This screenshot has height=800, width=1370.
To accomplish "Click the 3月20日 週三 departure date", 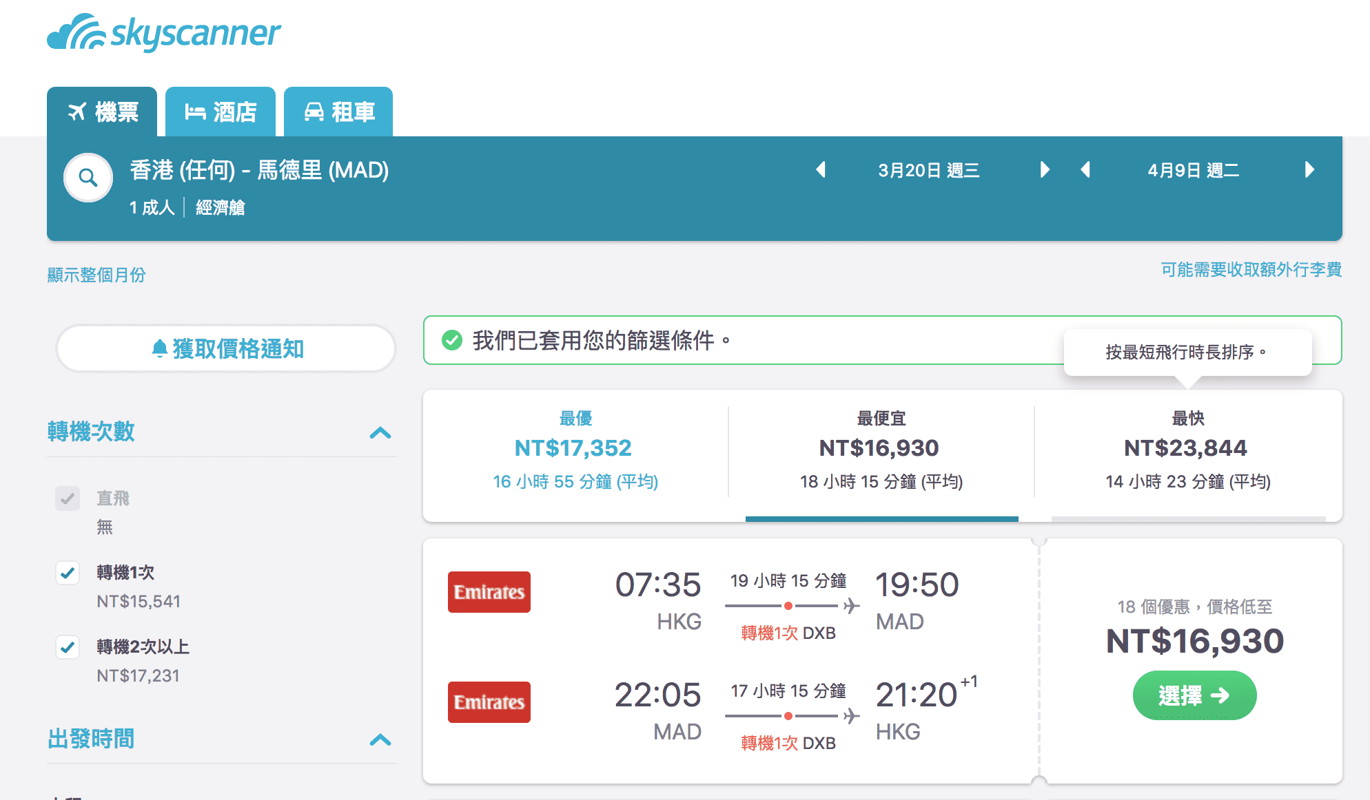I will click(929, 171).
